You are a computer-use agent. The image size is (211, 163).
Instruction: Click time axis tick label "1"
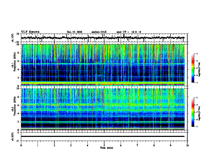(38, 145)
